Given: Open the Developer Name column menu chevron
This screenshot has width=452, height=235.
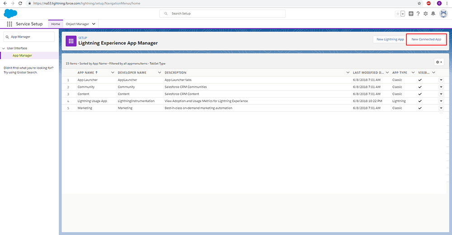Looking at the screenshot, I should click(160, 72).
